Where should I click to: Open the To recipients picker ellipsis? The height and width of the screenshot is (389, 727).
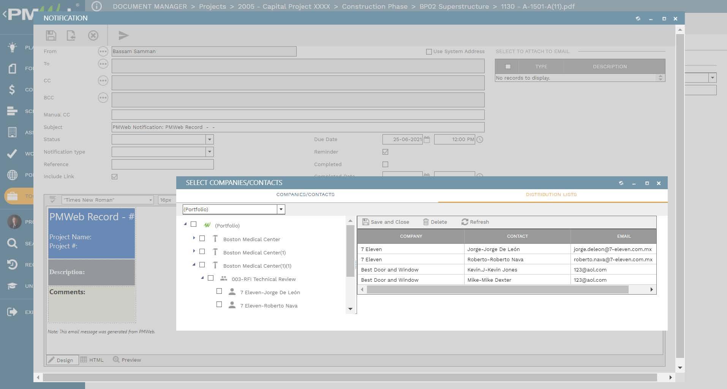point(103,64)
